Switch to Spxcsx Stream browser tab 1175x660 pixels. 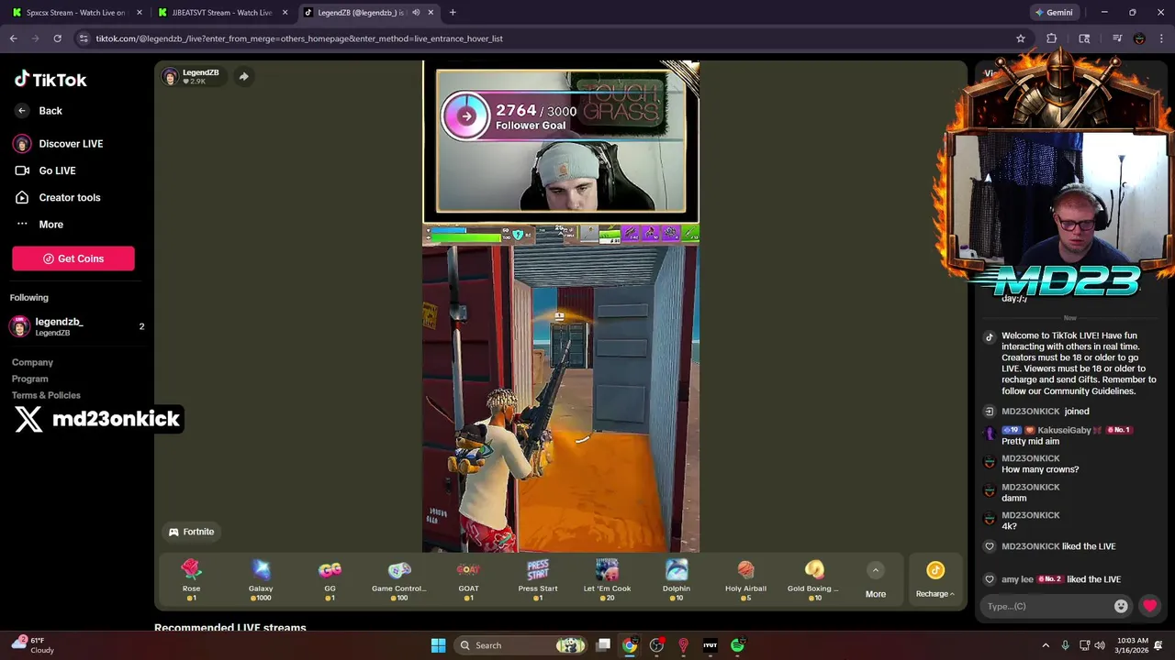(x=76, y=13)
